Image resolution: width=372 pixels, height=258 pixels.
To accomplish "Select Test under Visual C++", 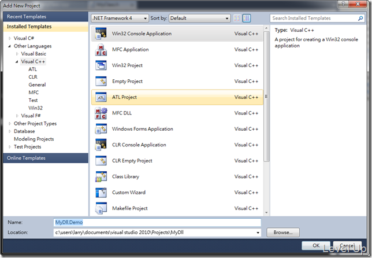I will [x=33, y=100].
